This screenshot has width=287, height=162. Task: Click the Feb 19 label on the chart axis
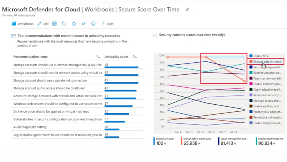[233, 132]
